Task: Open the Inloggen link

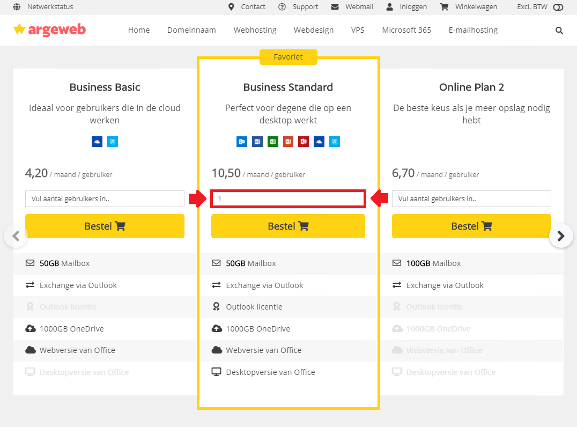Action: pos(413,6)
